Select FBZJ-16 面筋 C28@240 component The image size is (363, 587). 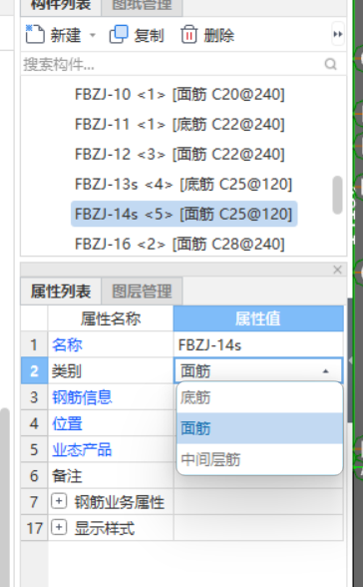(180, 244)
